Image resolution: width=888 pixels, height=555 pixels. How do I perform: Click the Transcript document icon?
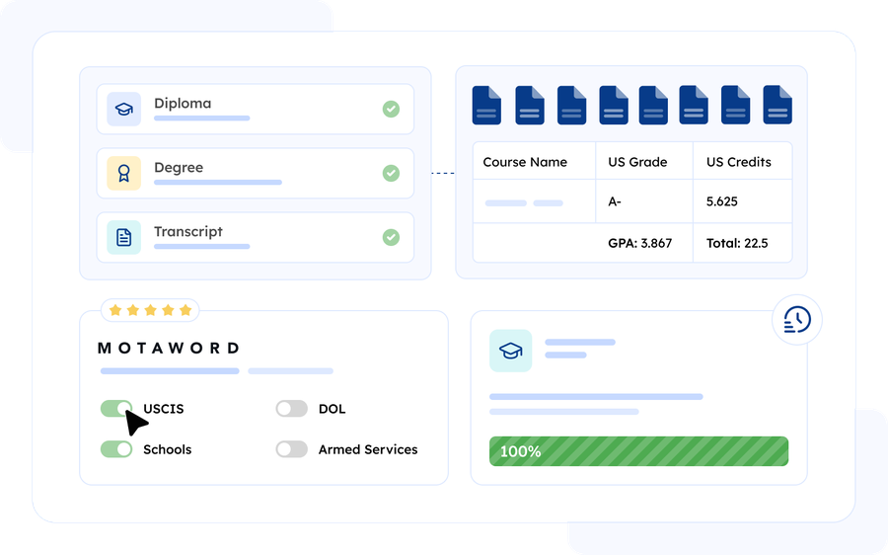click(x=124, y=237)
